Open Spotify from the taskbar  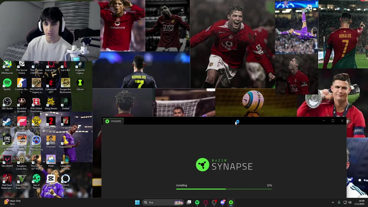pyautogui.click(x=197, y=202)
